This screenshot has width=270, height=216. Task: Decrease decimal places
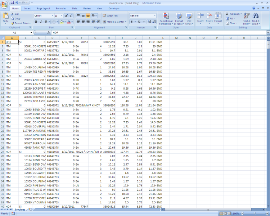tap(154, 22)
